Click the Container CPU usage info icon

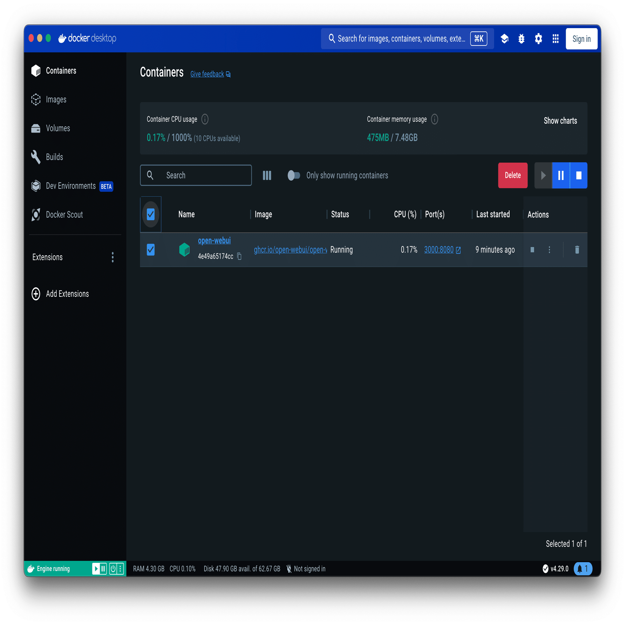point(205,119)
